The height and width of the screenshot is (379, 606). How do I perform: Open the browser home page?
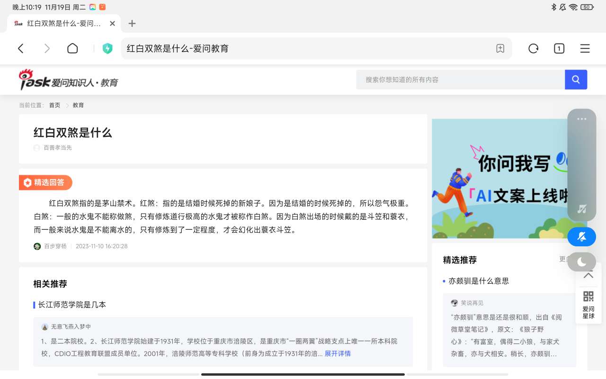click(x=72, y=48)
